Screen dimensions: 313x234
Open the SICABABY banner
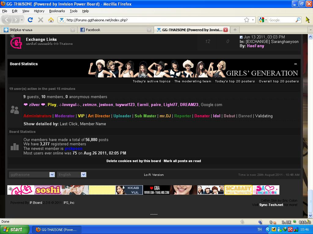click(238, 190)
